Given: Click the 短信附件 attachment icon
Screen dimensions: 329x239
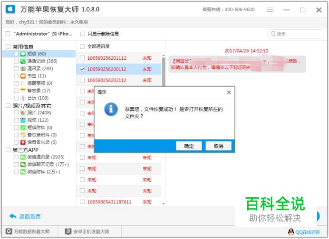Looking at the screenshot, I should 23,128.
